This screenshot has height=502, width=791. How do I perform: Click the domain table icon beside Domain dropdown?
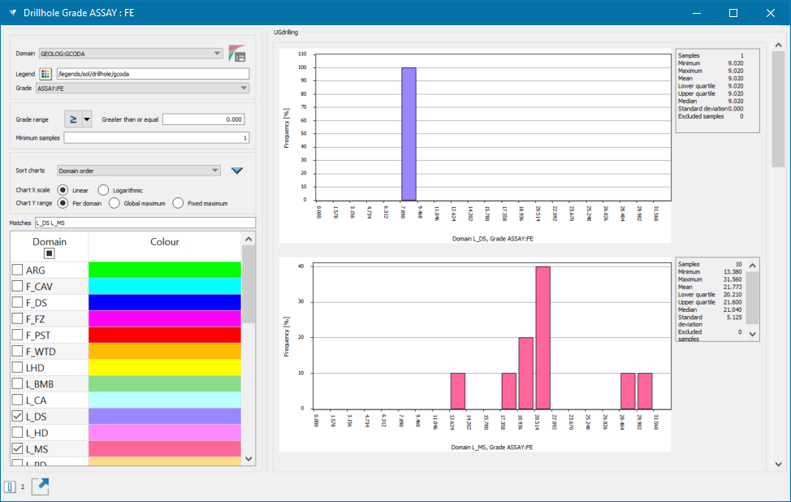coord(237,54)
